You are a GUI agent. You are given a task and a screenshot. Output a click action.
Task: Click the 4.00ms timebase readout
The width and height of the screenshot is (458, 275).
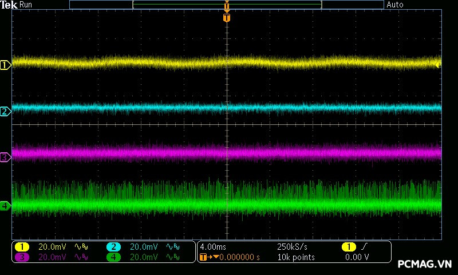pos(213,247)
